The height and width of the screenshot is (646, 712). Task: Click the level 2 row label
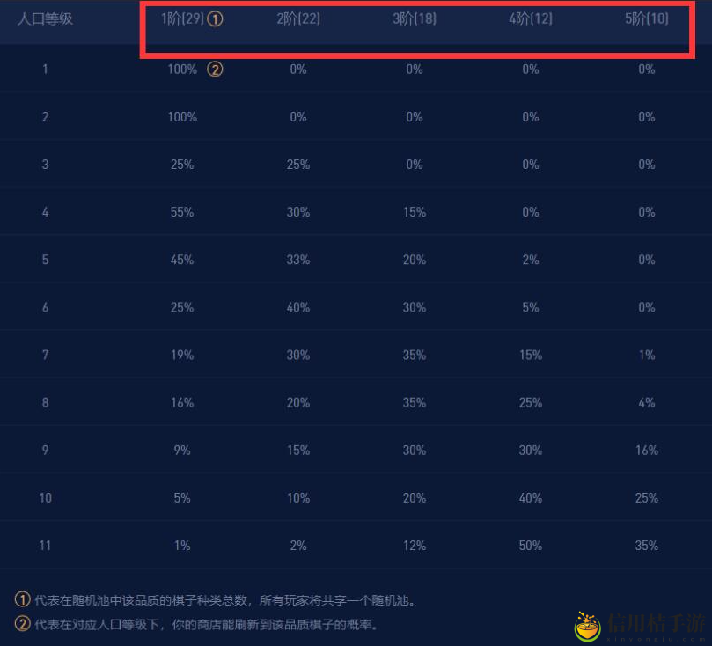tap(45, 117)
